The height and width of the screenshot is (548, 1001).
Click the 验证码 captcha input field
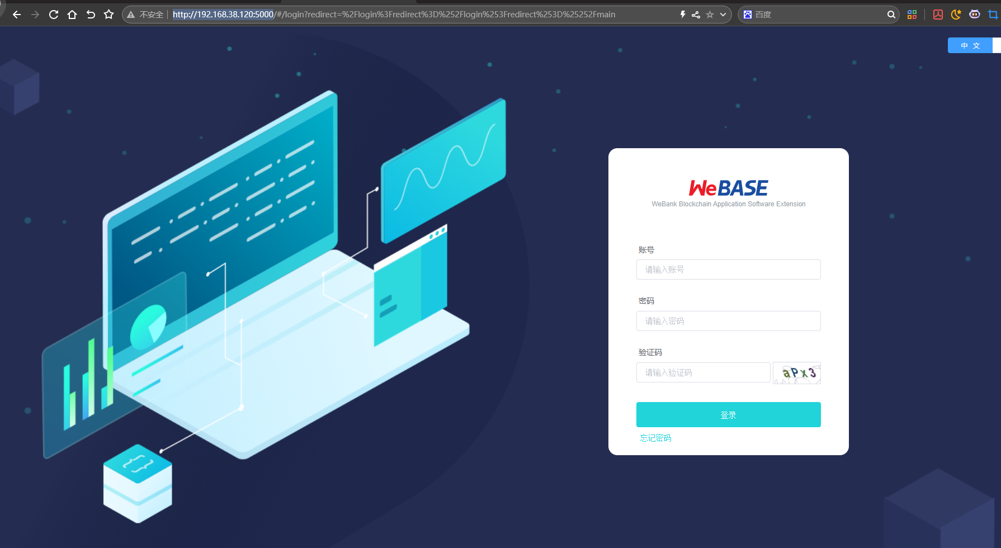click(703, 372)
